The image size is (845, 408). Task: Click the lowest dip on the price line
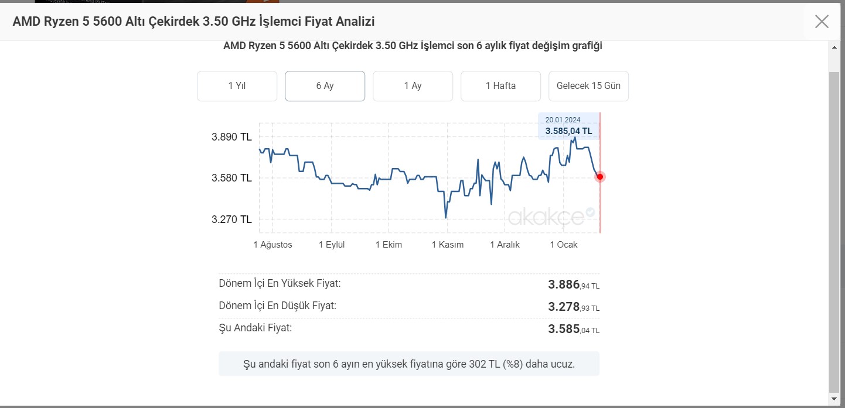446,217
